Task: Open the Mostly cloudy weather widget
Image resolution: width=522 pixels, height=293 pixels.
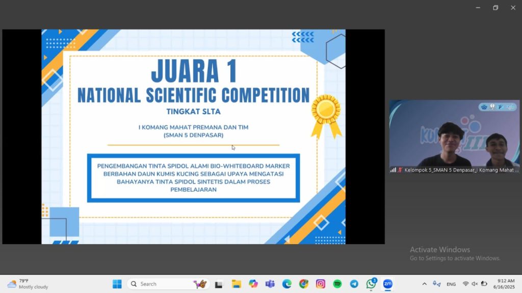Action: tap(28, 284)
